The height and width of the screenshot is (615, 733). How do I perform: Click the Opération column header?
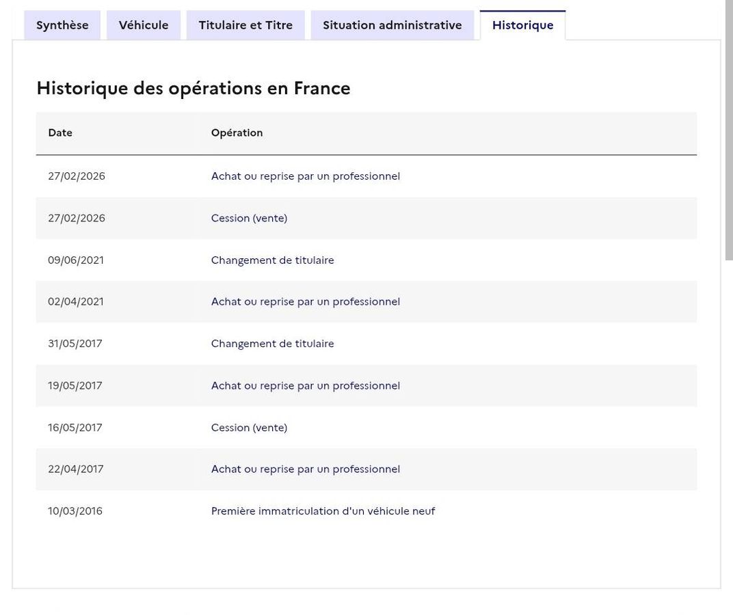click(237, 133)
